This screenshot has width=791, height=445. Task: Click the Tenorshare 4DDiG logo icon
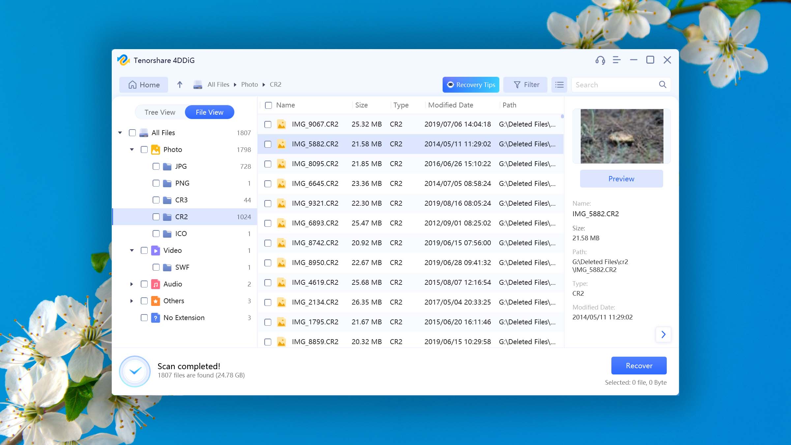pyautogui.click(x=123, y=60)
